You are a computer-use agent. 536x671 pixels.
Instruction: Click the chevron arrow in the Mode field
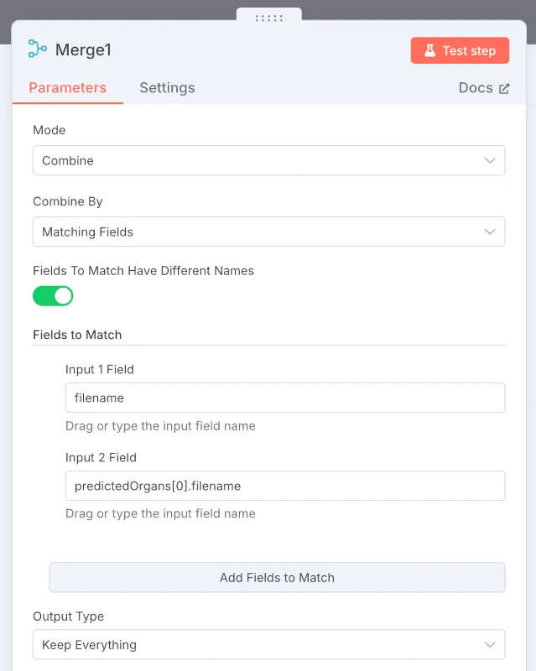[x=490, y=160]
